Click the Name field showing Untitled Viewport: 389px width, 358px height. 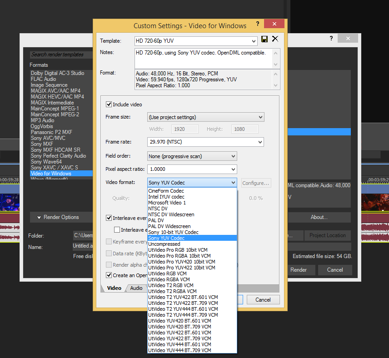click(x=83, y=246)
